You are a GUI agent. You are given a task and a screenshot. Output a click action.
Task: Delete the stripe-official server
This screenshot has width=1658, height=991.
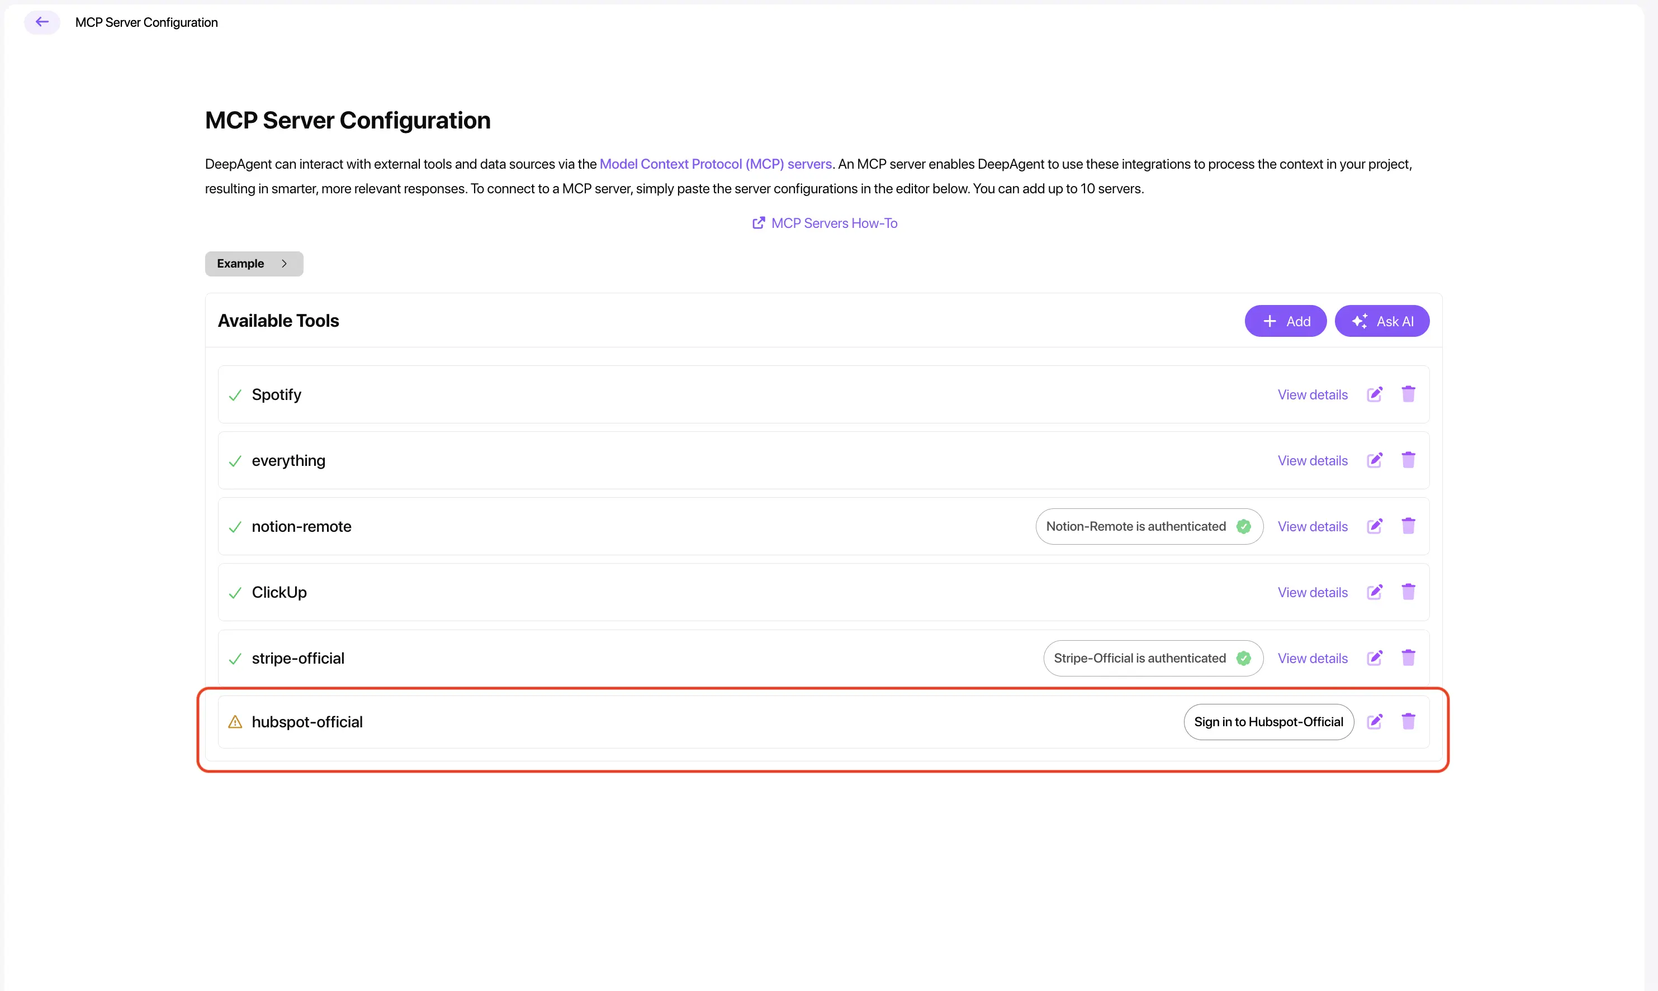pos(1408,658)
